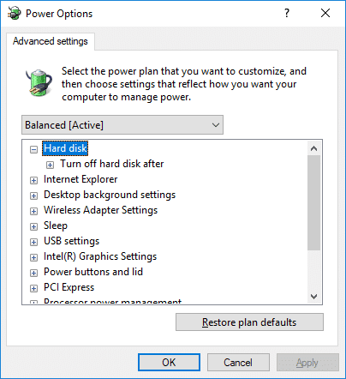The width and height of the screenshot is (346, 379).
Task: Click the scrollbar down arrow
Action: click(x=314, y=297)
